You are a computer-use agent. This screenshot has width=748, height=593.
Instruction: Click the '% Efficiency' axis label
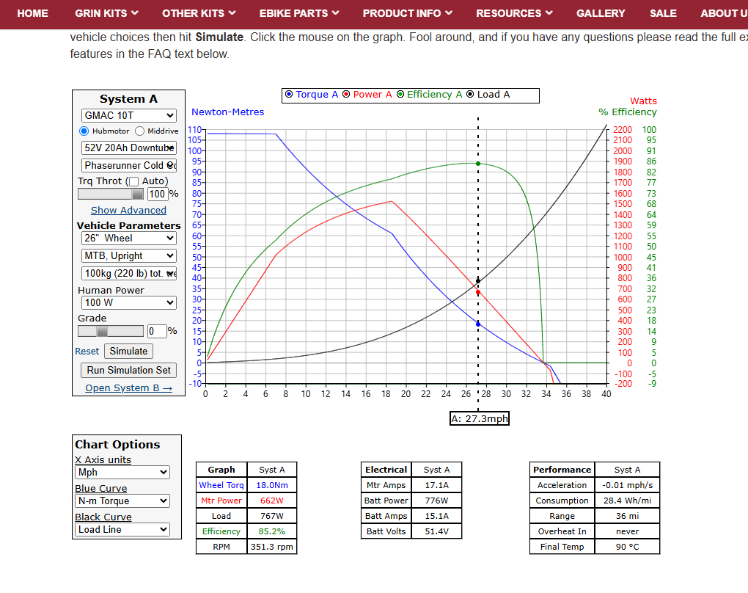pos(628,112)
